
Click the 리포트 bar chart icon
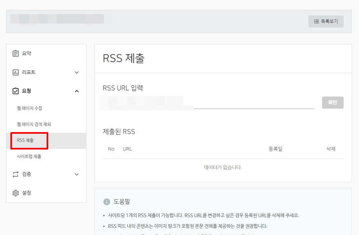click(x=15, y=72)
